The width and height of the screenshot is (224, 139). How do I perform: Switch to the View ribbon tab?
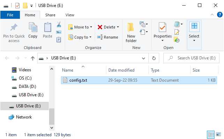(x=70, y=15)
